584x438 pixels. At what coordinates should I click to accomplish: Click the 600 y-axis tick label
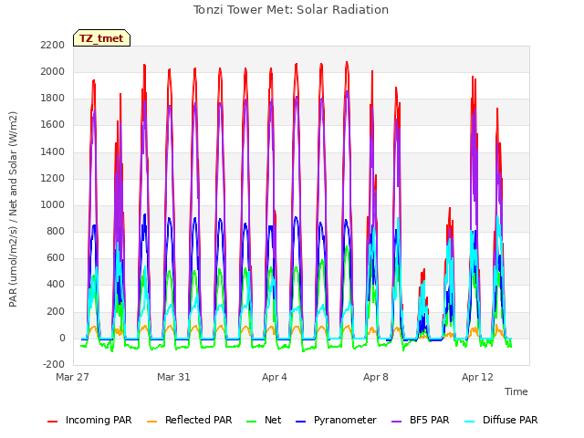(x=56, y=257)
